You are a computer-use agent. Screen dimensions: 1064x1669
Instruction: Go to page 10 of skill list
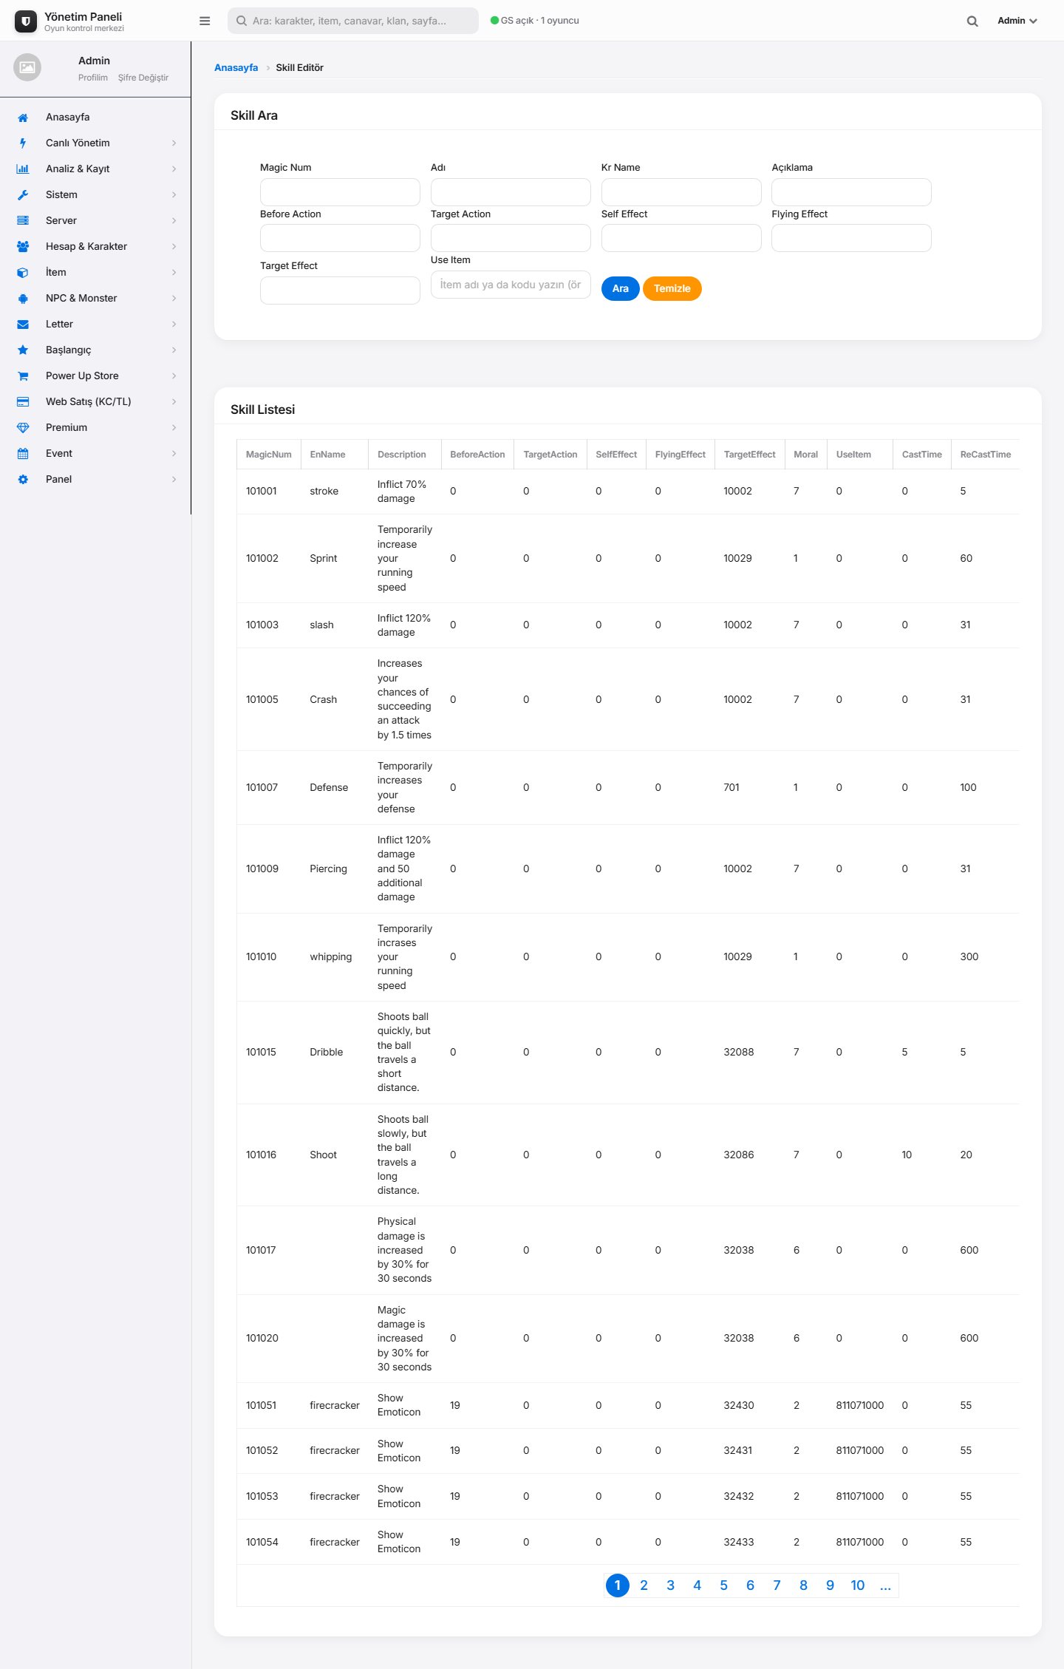pyautogui.click(x=858, y=1585)
